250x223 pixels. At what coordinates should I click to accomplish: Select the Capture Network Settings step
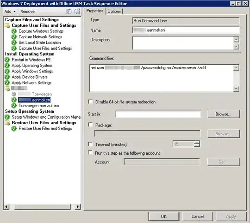(x=40, y=37)
